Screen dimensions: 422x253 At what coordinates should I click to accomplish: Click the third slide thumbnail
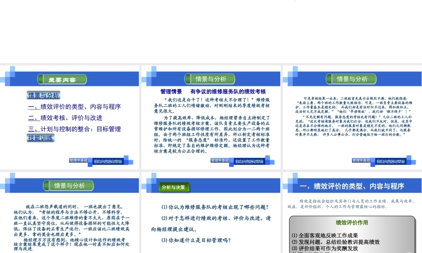pos(351,118)
